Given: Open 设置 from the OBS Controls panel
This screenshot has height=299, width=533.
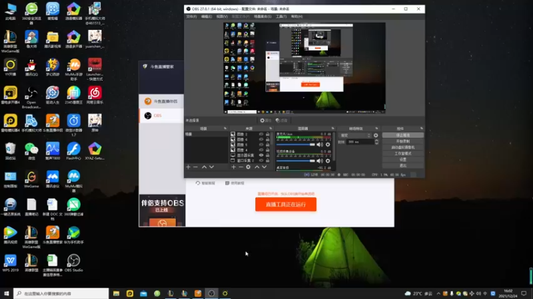Looking at the screenshot, I should (403, 159).
